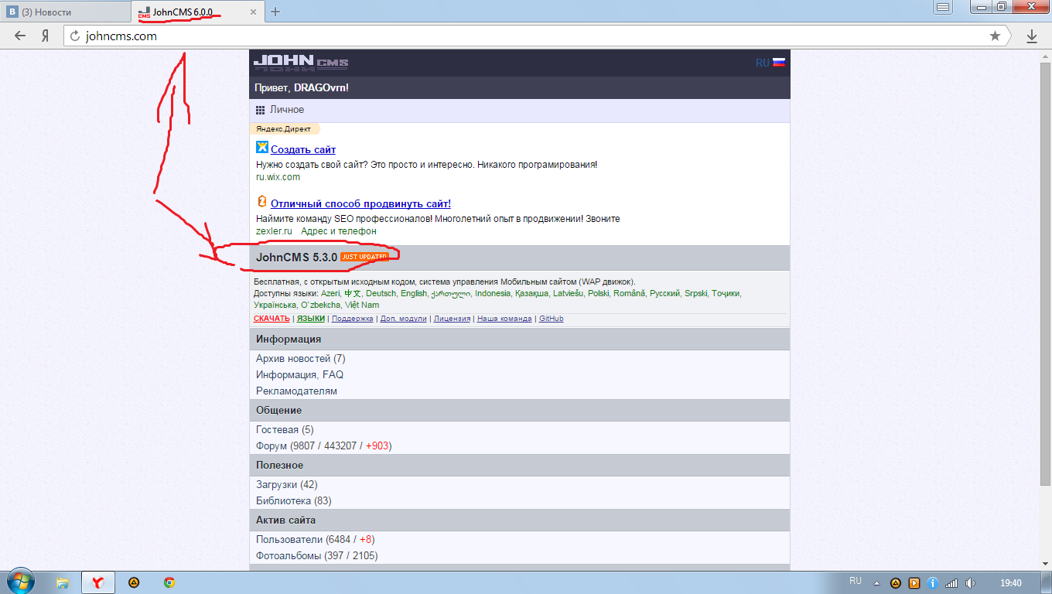Click the zexler.ru ad address link
This screenshot has height=594, width=1052.
coord(274,230)
